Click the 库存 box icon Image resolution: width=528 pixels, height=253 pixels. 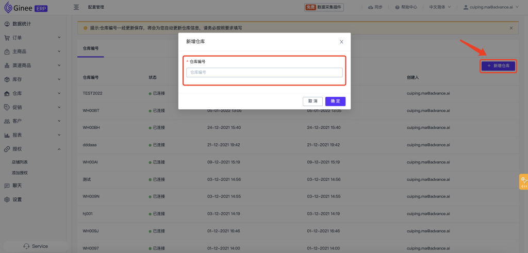(7, 79)
